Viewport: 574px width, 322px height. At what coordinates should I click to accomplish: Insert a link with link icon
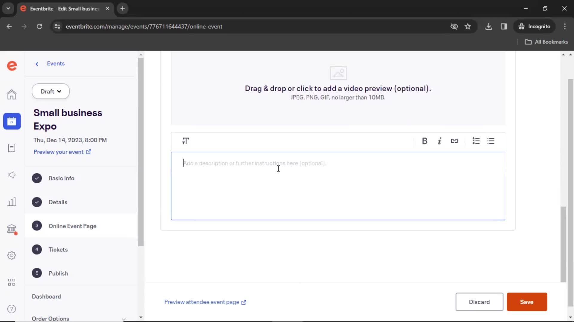click(x=454, y=141)
